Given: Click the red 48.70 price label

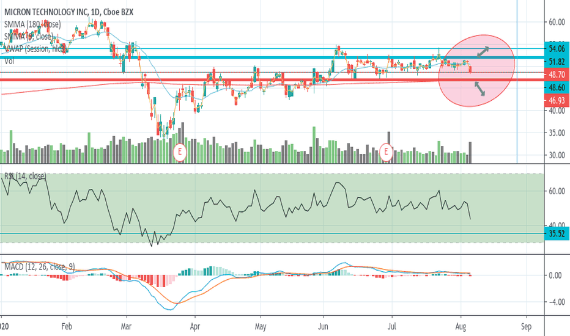Looking at the screenshot, I should (x=557, y=75).
